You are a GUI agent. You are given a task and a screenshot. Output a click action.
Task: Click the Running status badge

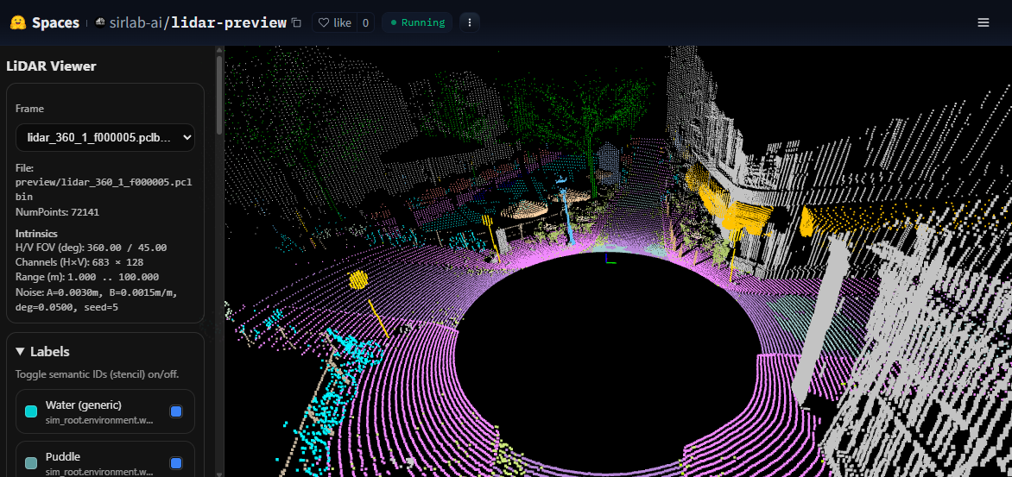pyautogui.click(x=417, y=22)
